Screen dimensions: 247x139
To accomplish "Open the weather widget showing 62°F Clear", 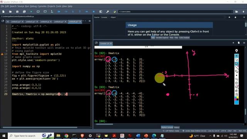I will [x=198, y=136].
